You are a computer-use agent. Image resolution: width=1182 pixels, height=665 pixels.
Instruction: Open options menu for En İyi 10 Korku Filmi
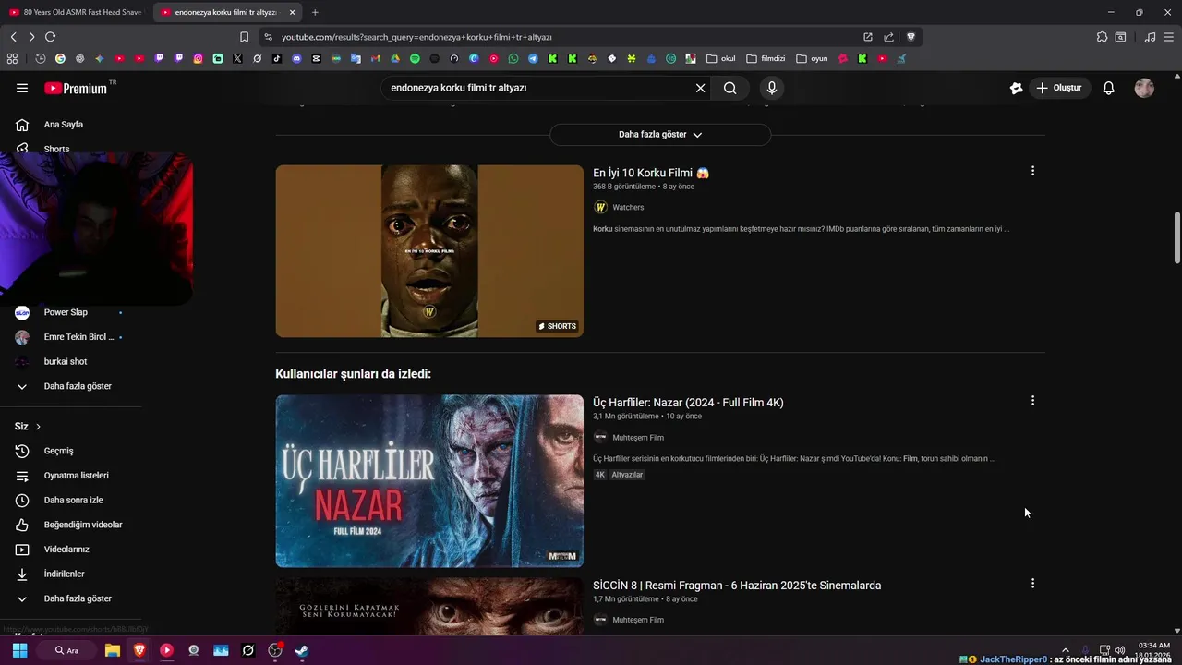tap(1032, 171)
